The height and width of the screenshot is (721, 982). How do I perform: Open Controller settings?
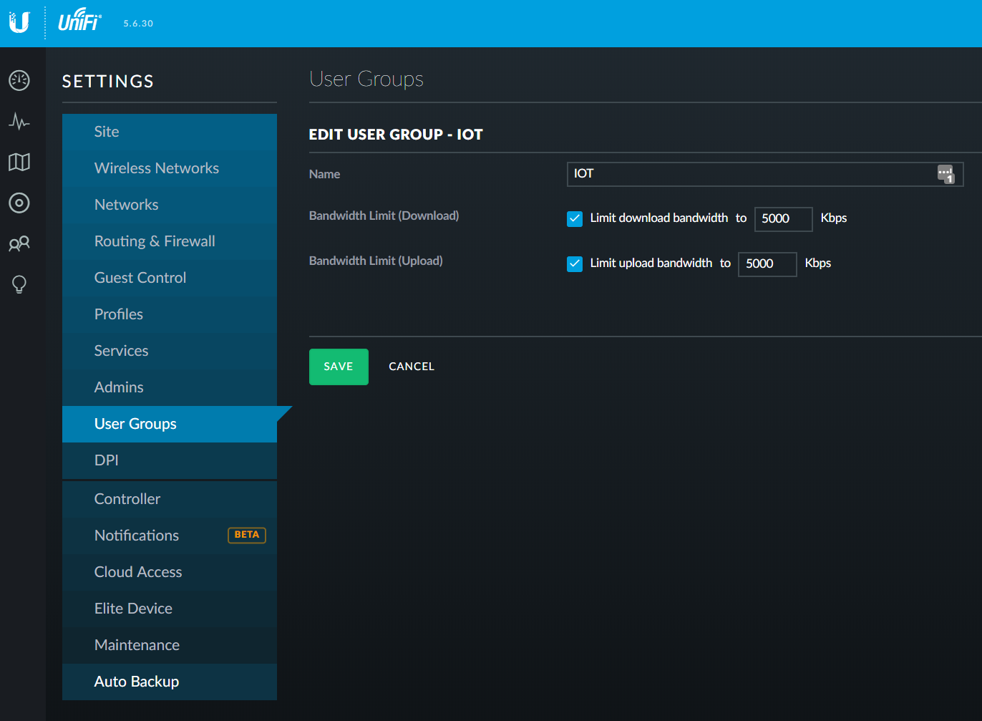pyautogui.click(x=170, y=499)
